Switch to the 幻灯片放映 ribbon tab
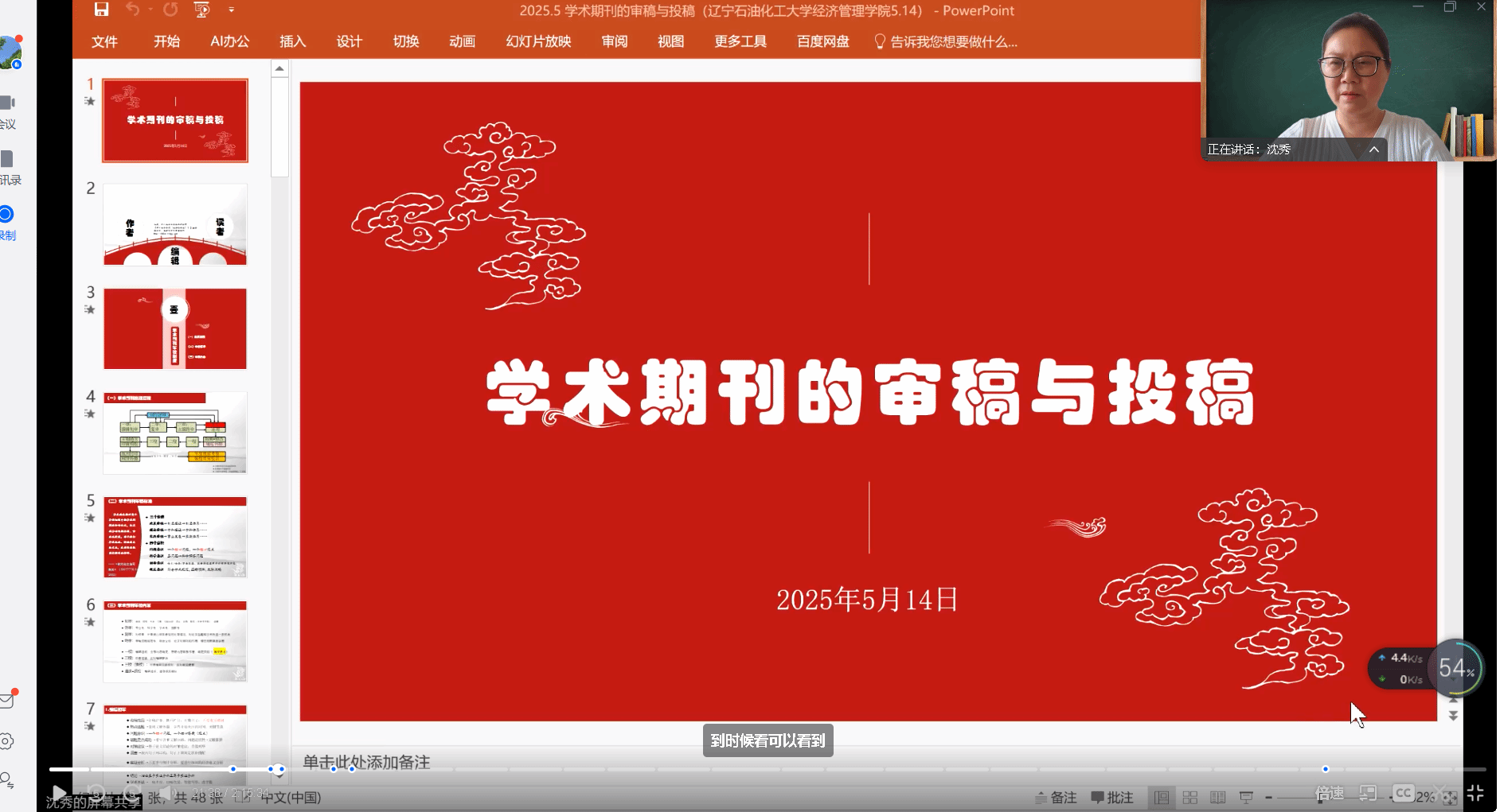 [538, 41]
